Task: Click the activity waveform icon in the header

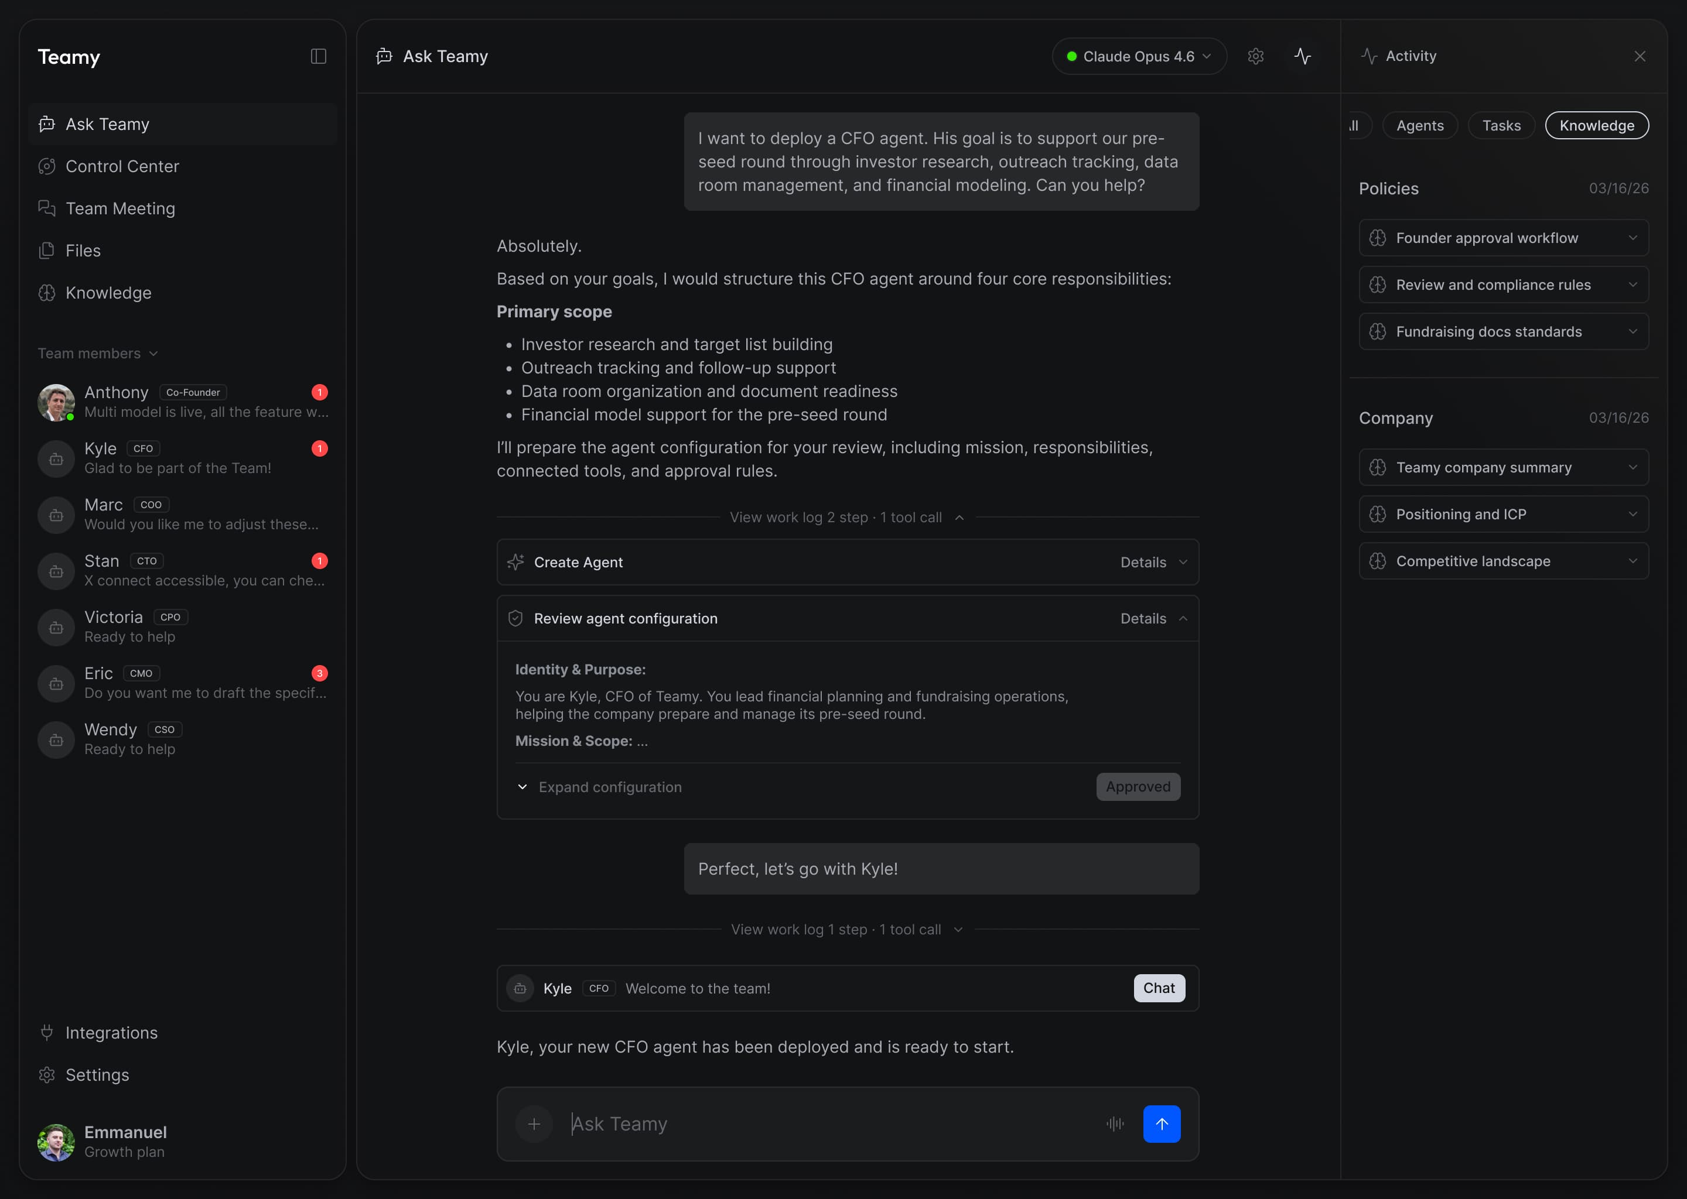Action: point(1302,56)
